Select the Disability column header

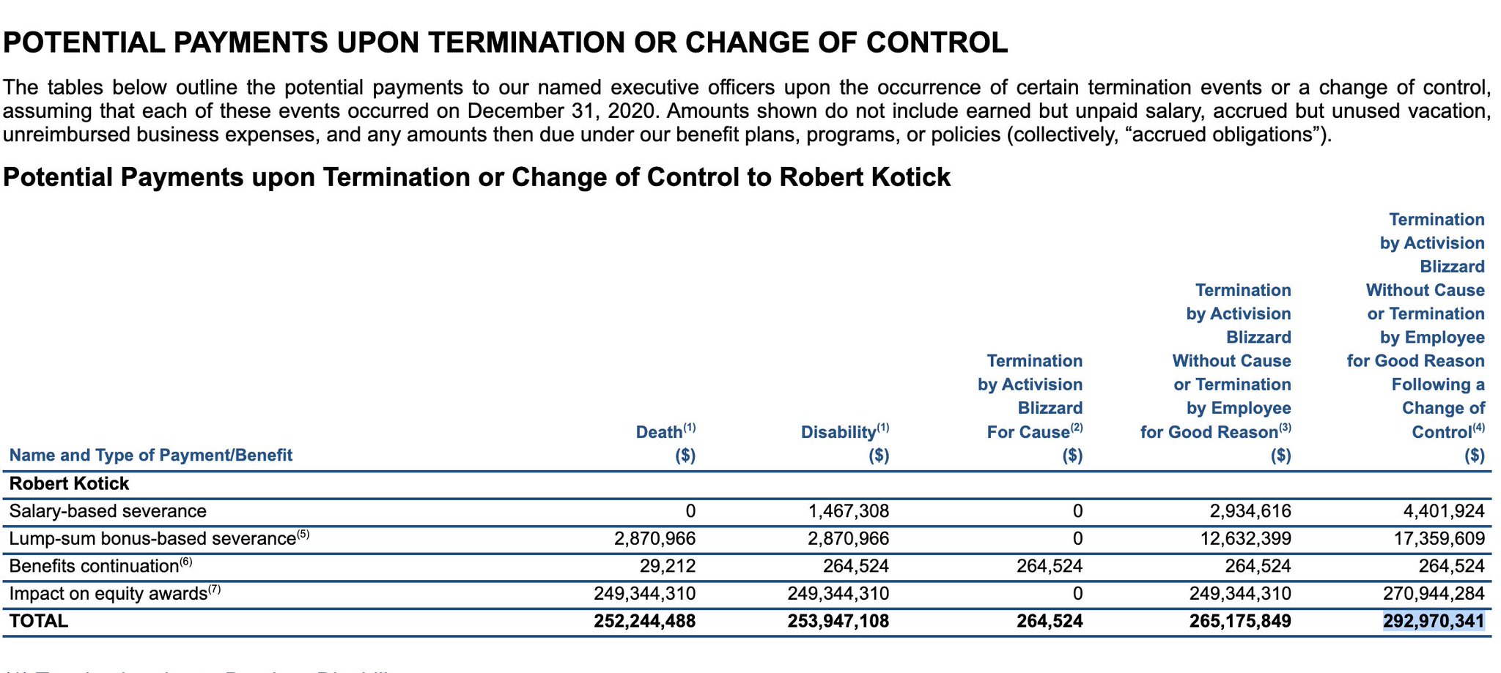click(x=845, y=443)
